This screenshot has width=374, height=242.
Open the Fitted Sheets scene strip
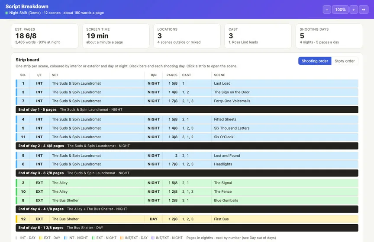[x=187, y=119]
